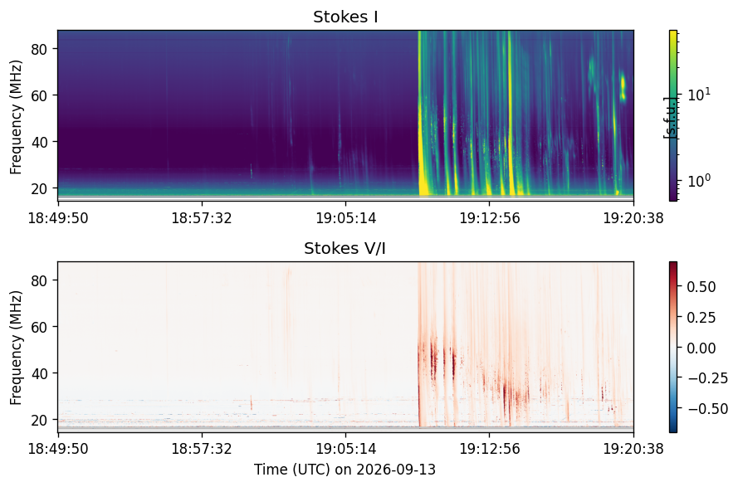Click the Stokes I intensity colorbar
Screen dimensions: 738x487
(673, 116)
